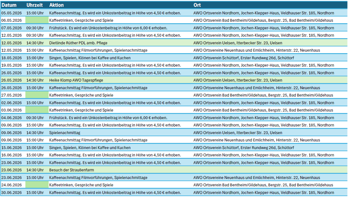Click the empty Ort cell for Straußenfarm row
The image size is (348, 197).
point(269,170)
